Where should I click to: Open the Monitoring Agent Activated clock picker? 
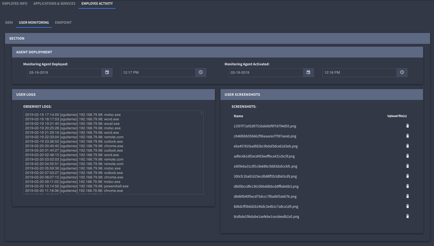[x=402, y=72]
